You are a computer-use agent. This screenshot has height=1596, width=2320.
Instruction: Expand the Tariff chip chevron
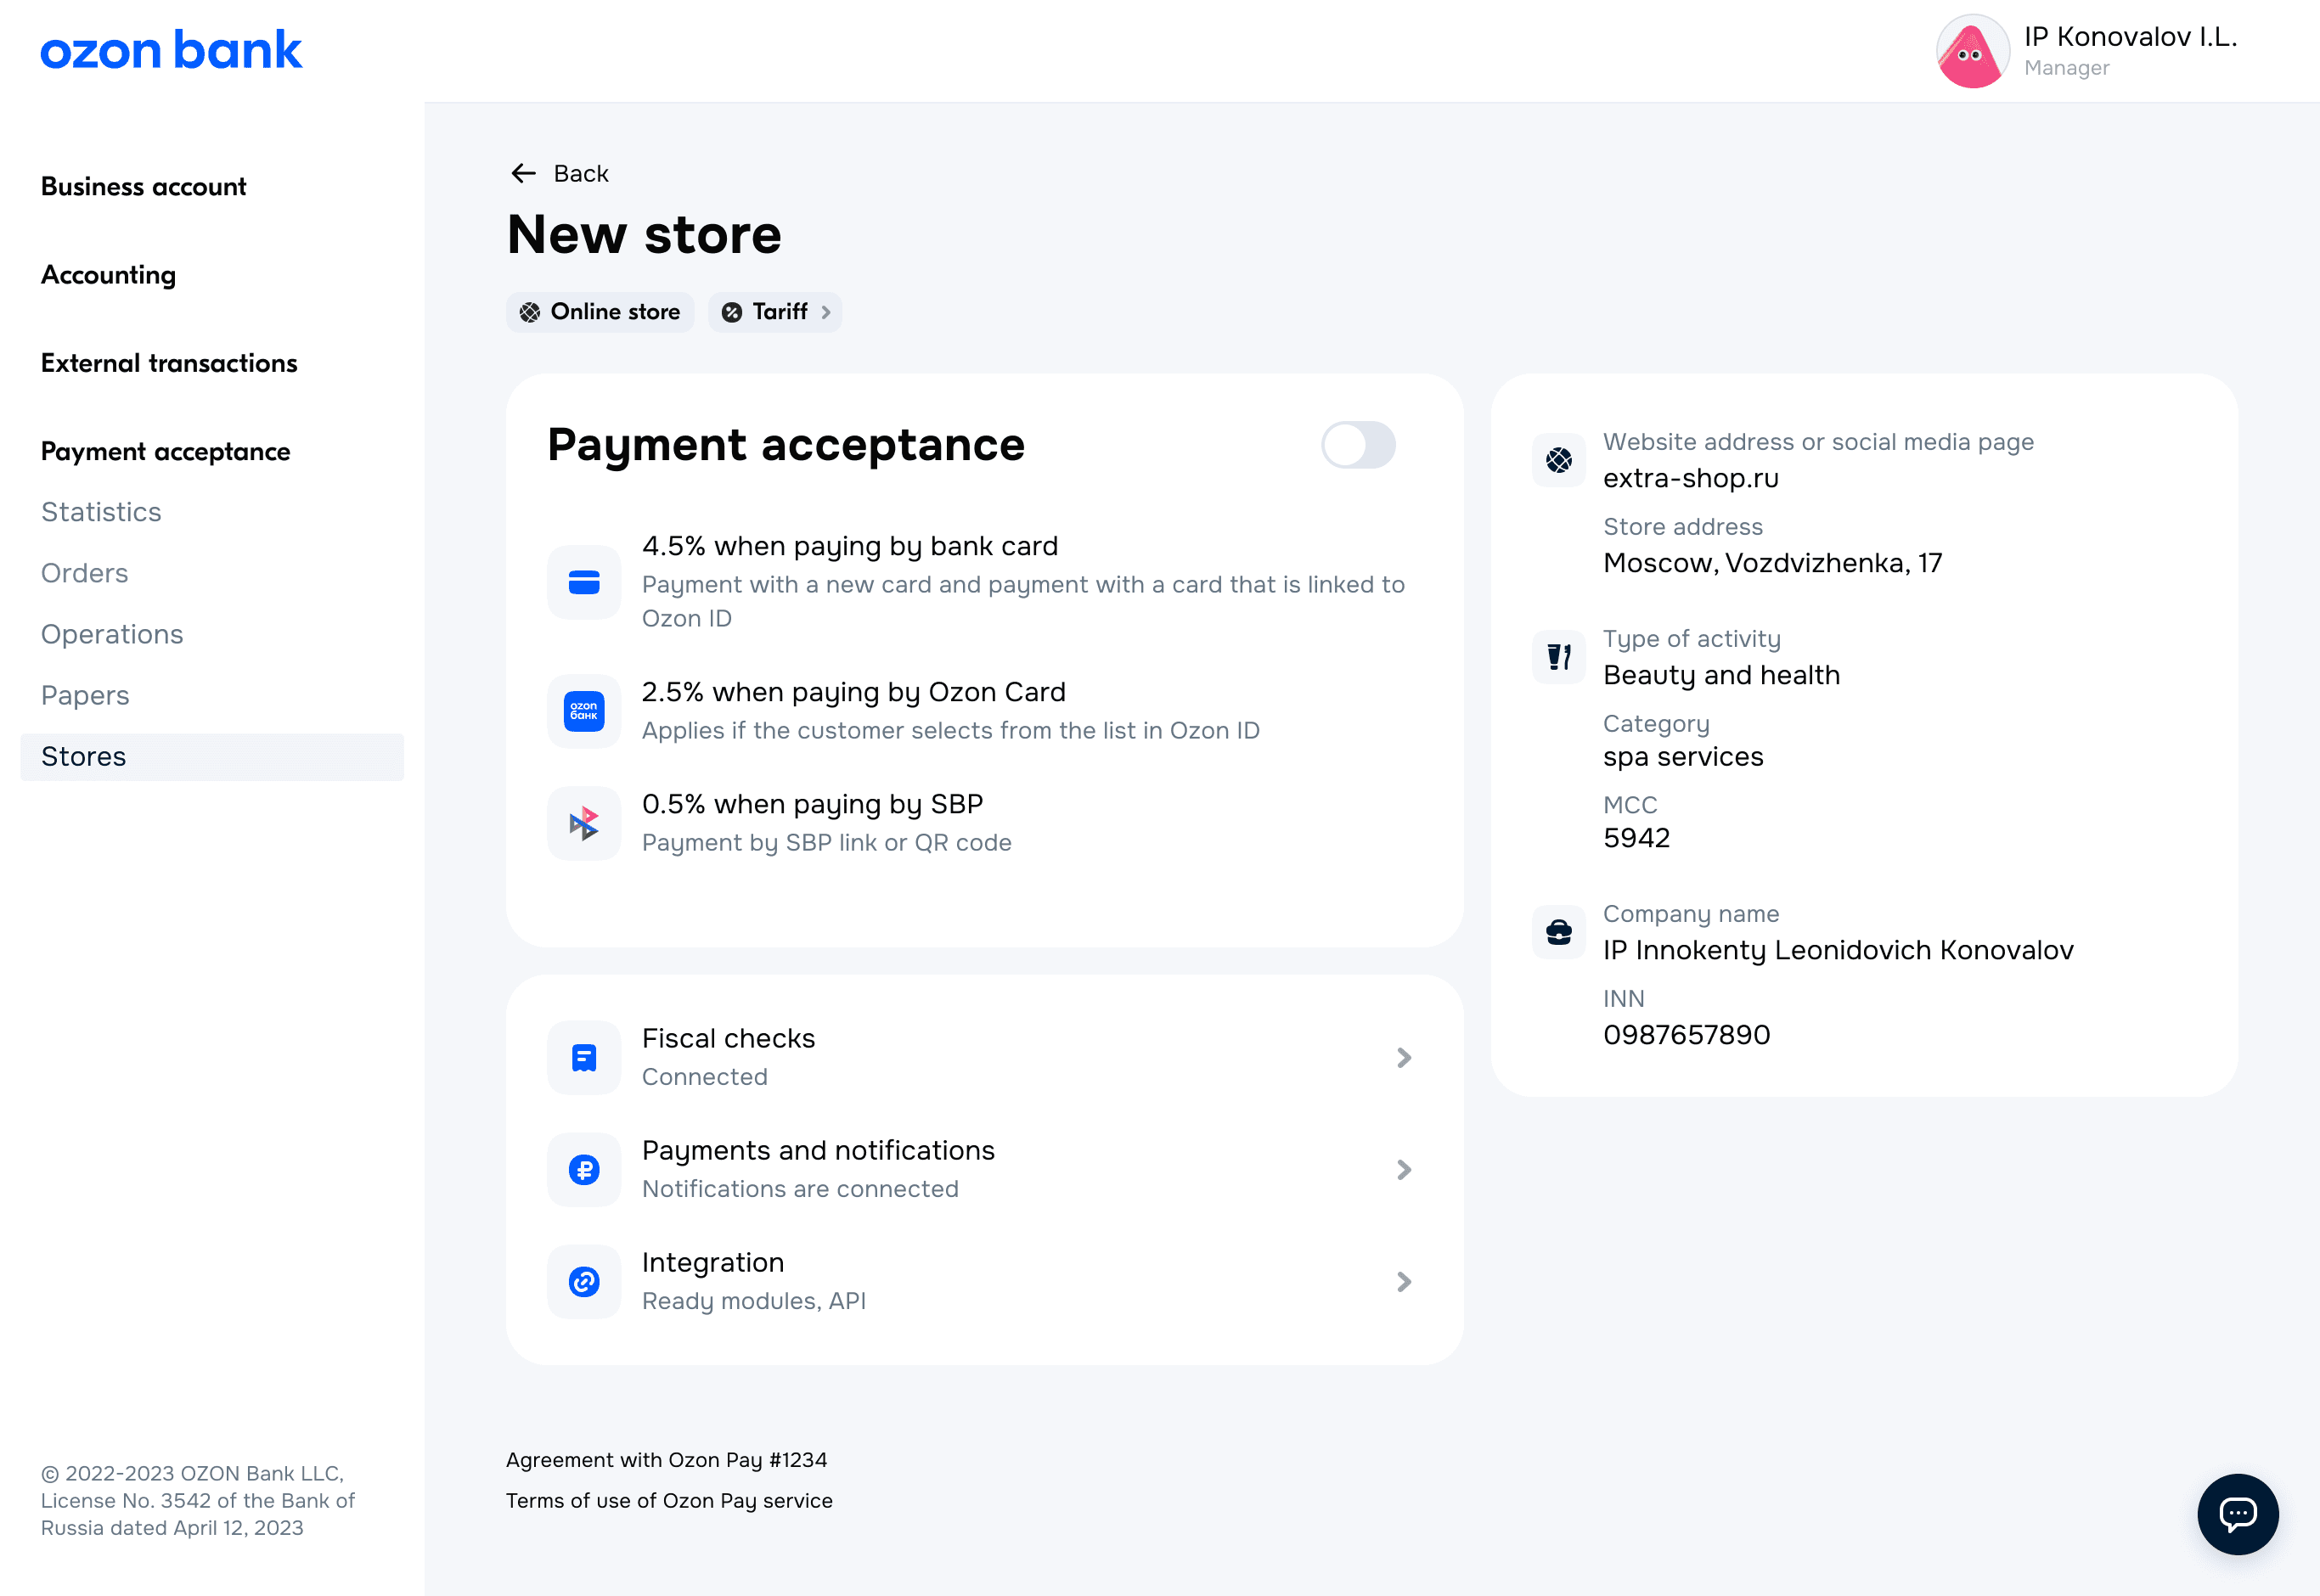826,312
